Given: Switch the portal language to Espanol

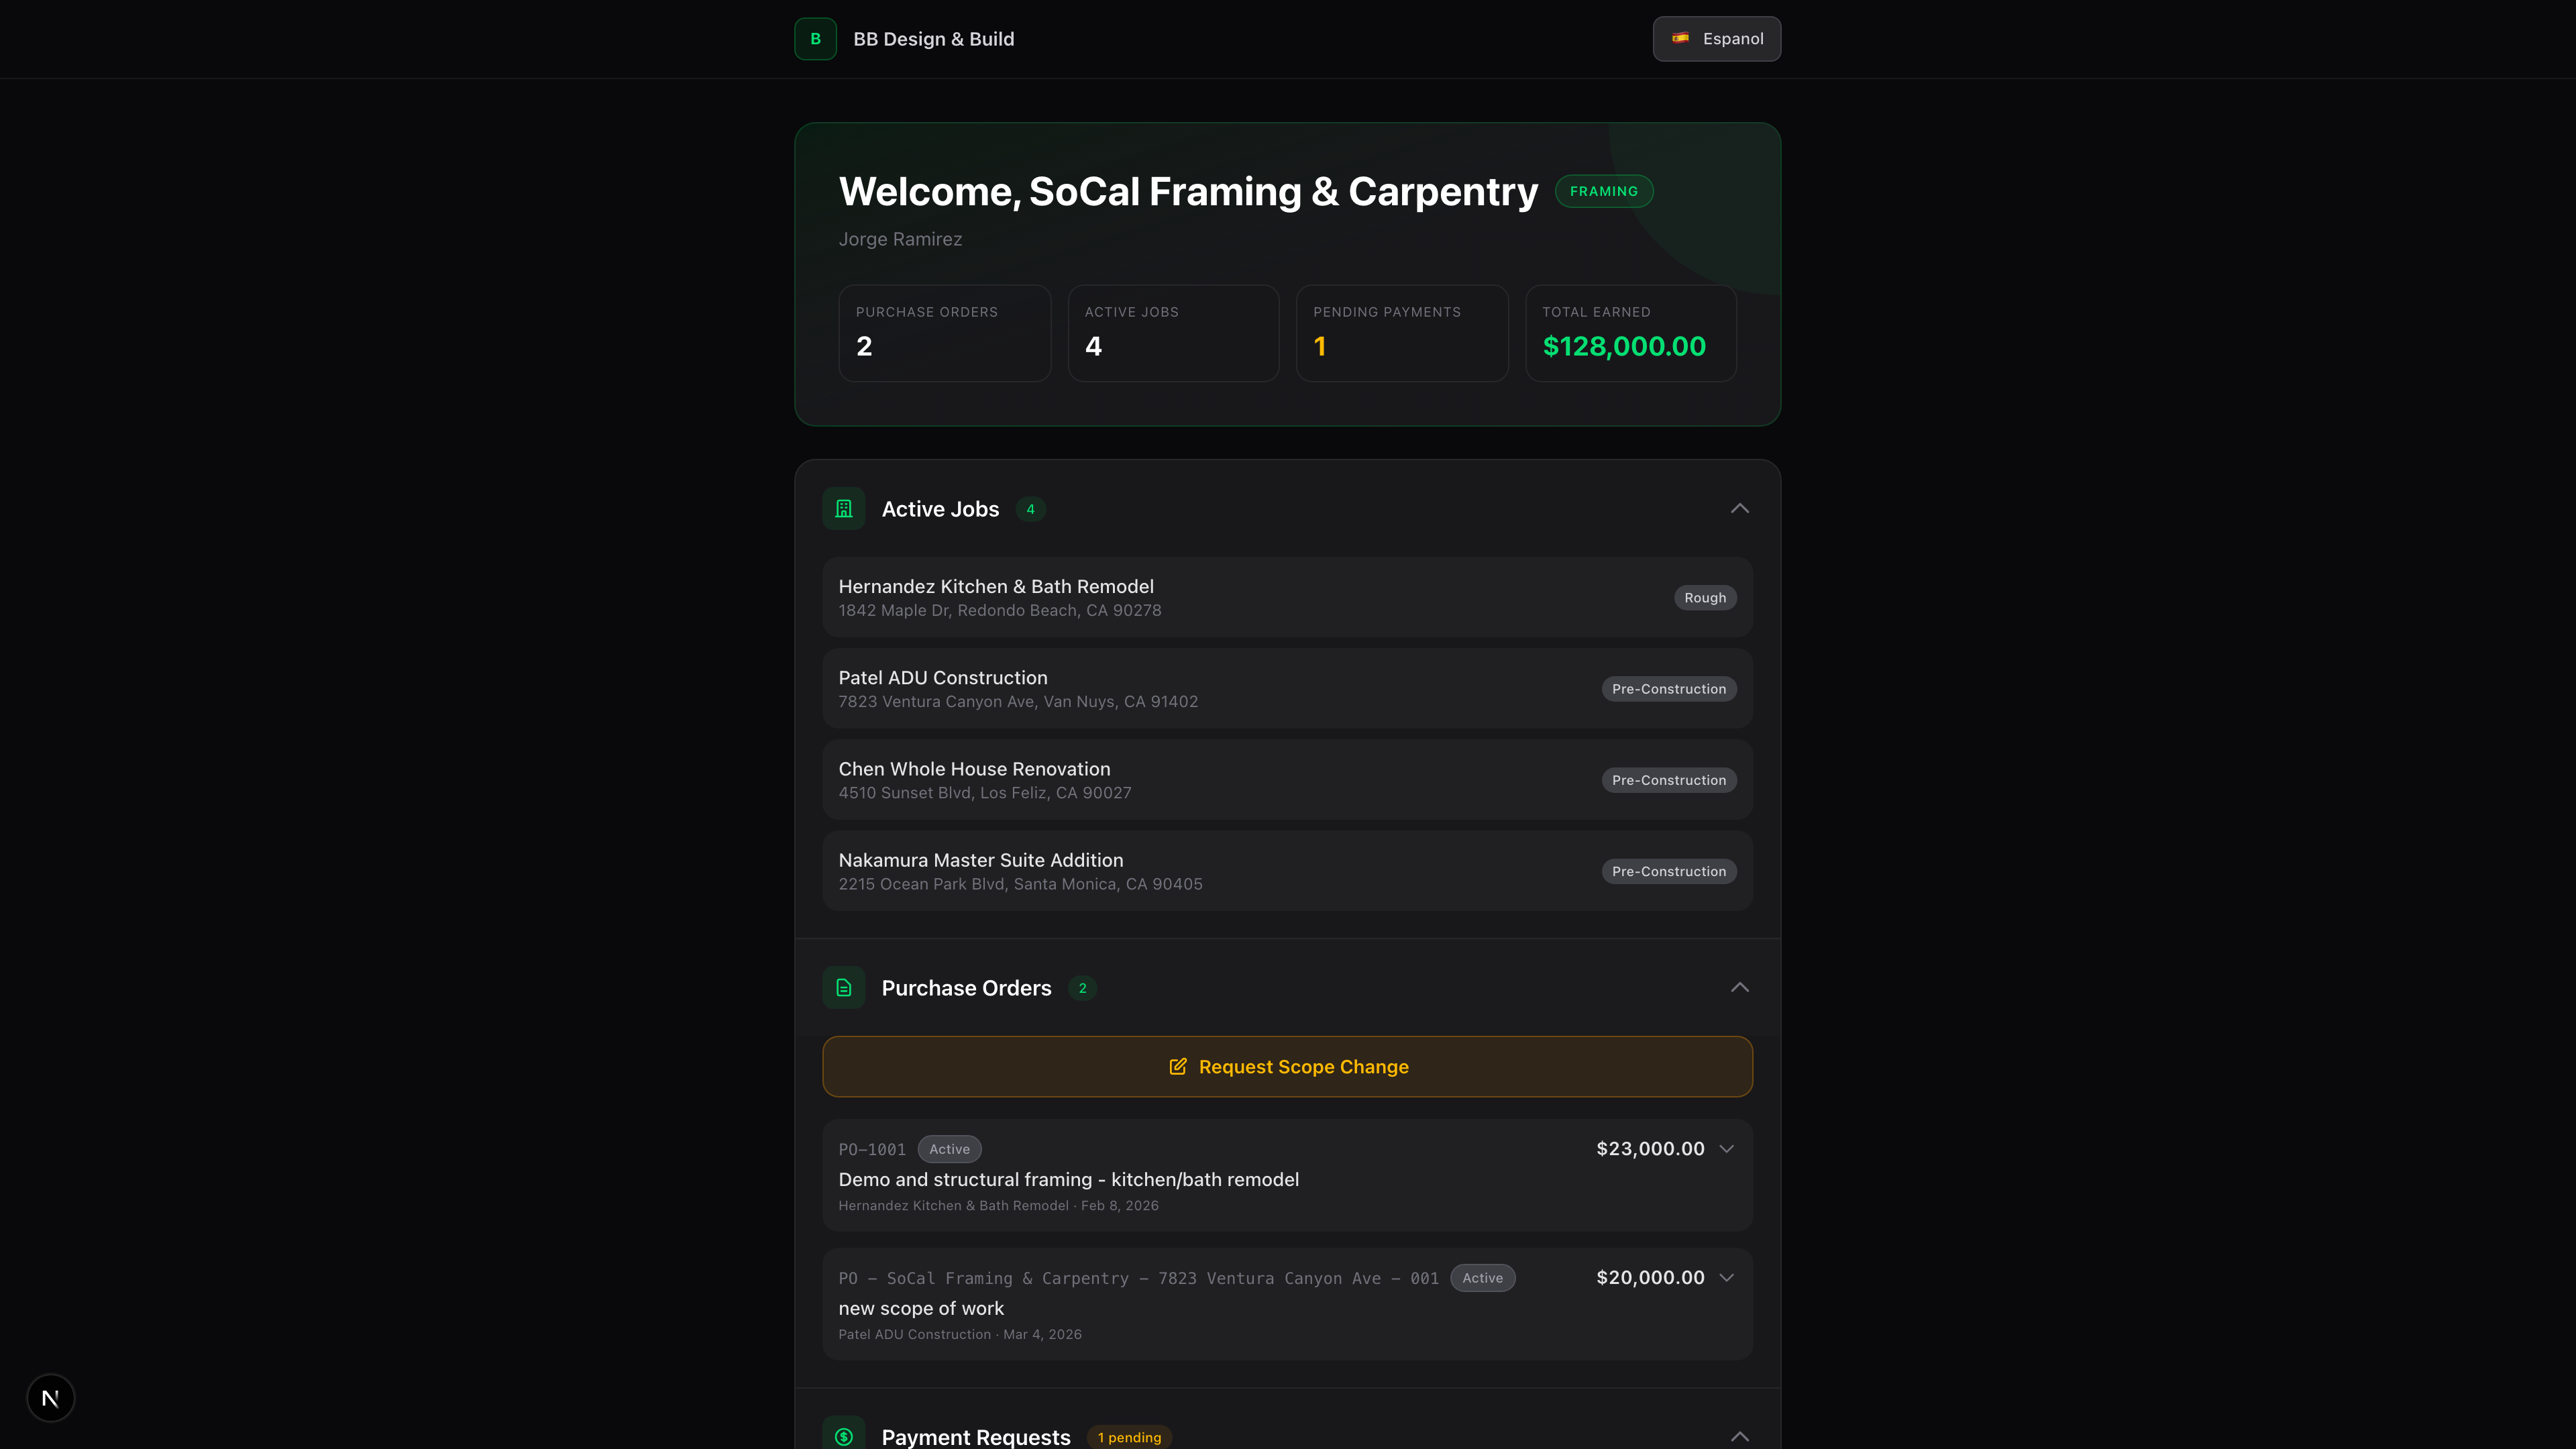Looking at the screenshot, I should click(1716, 38).
